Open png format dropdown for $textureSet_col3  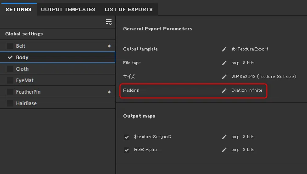[x=235, y=137]
